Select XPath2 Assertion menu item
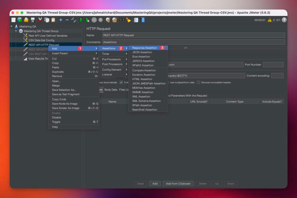Image resolution: width=297 pixels, height=198 pixels. click(x=148, y=65)
